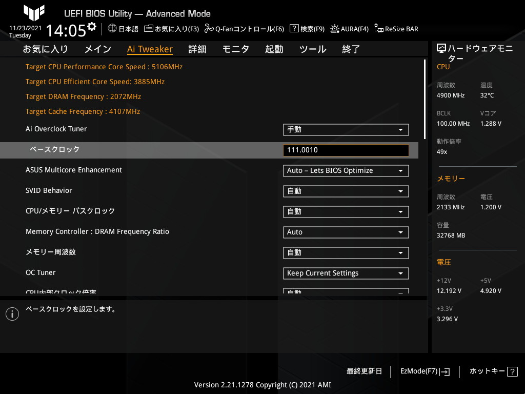This screenshot has width=525, height=394.
Task: Open AURA lighting icon (F4)
Action: (334, 29)
